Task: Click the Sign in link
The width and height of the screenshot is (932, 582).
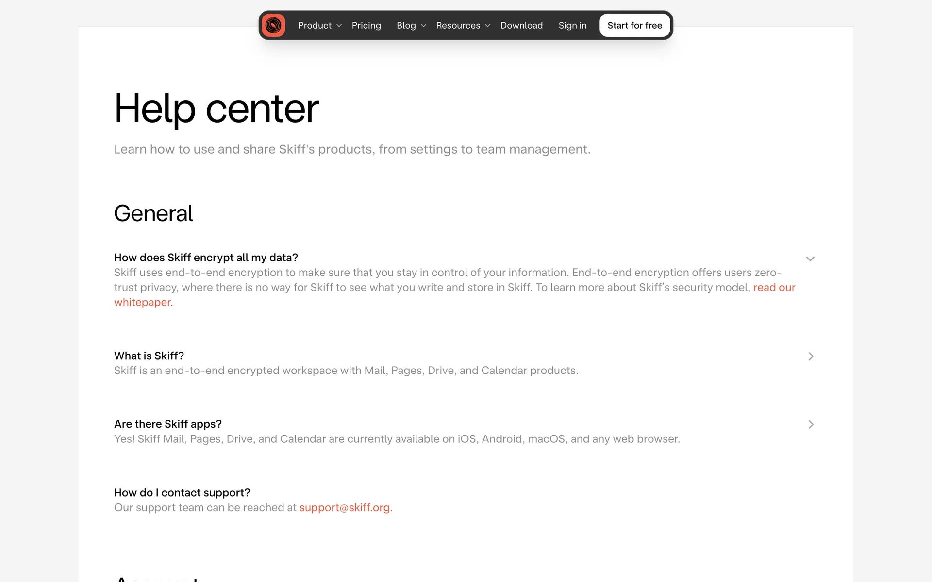Action: pos(572,25)
